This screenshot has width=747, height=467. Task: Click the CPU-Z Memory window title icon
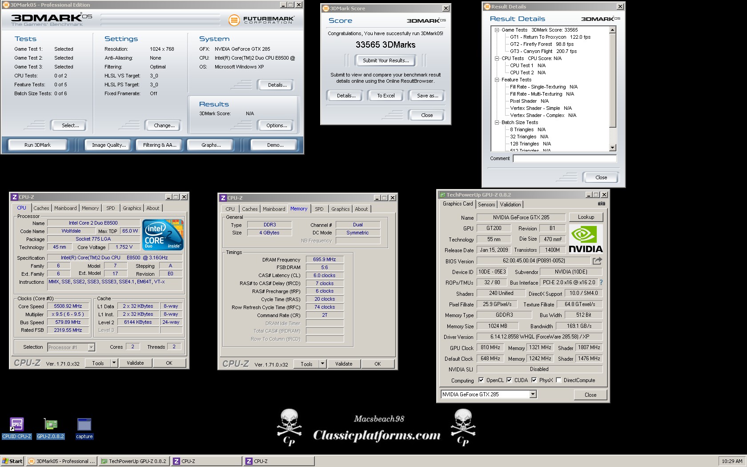pos(223,198)
